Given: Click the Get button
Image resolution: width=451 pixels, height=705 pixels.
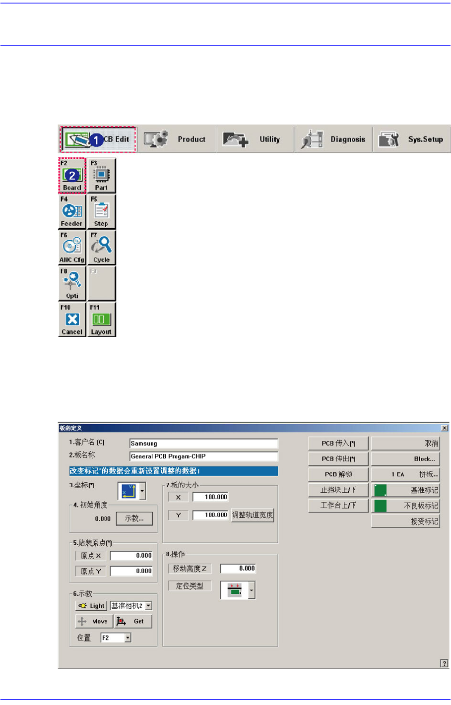Looking at the screenshot, I should click(x=133, y=621).
